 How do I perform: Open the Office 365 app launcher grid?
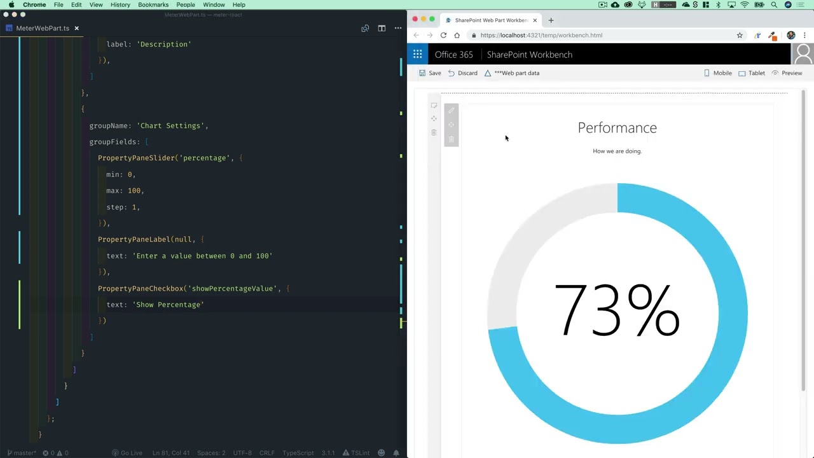[417, 55]
